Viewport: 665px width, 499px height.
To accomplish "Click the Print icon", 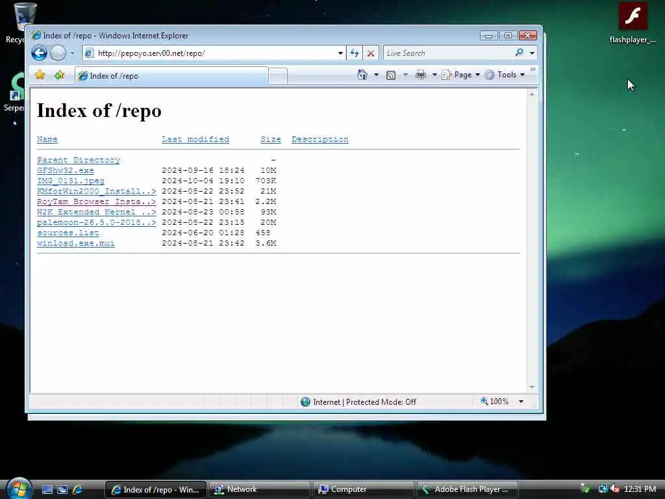I will click(421, 75).
